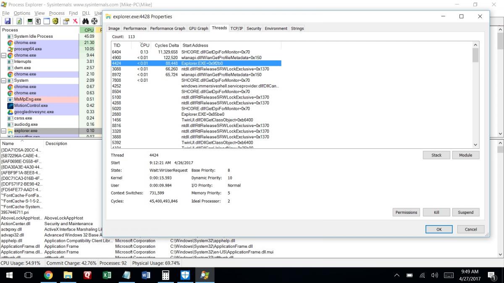Open the System Information toolbar icon
The height and width of the screenshot is (283, 504).
coord(30,21)
